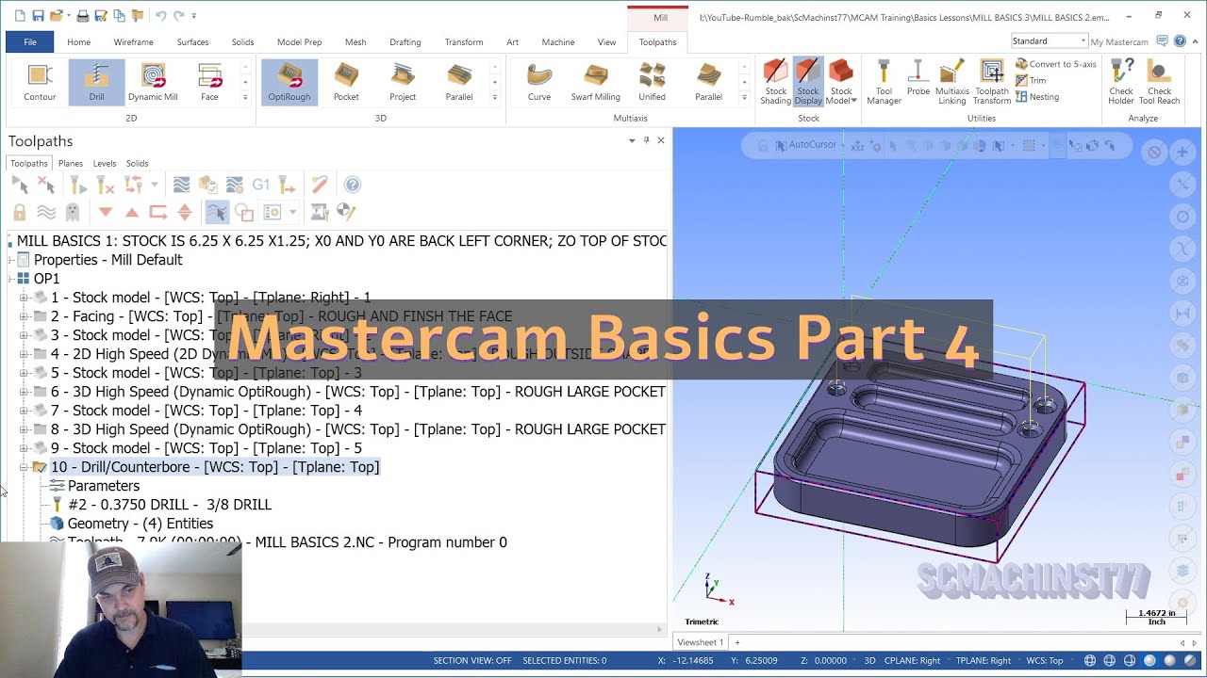1207x678 pixels.
Task: Click the Probe utility icon
Action: click(x=918, y=78)
